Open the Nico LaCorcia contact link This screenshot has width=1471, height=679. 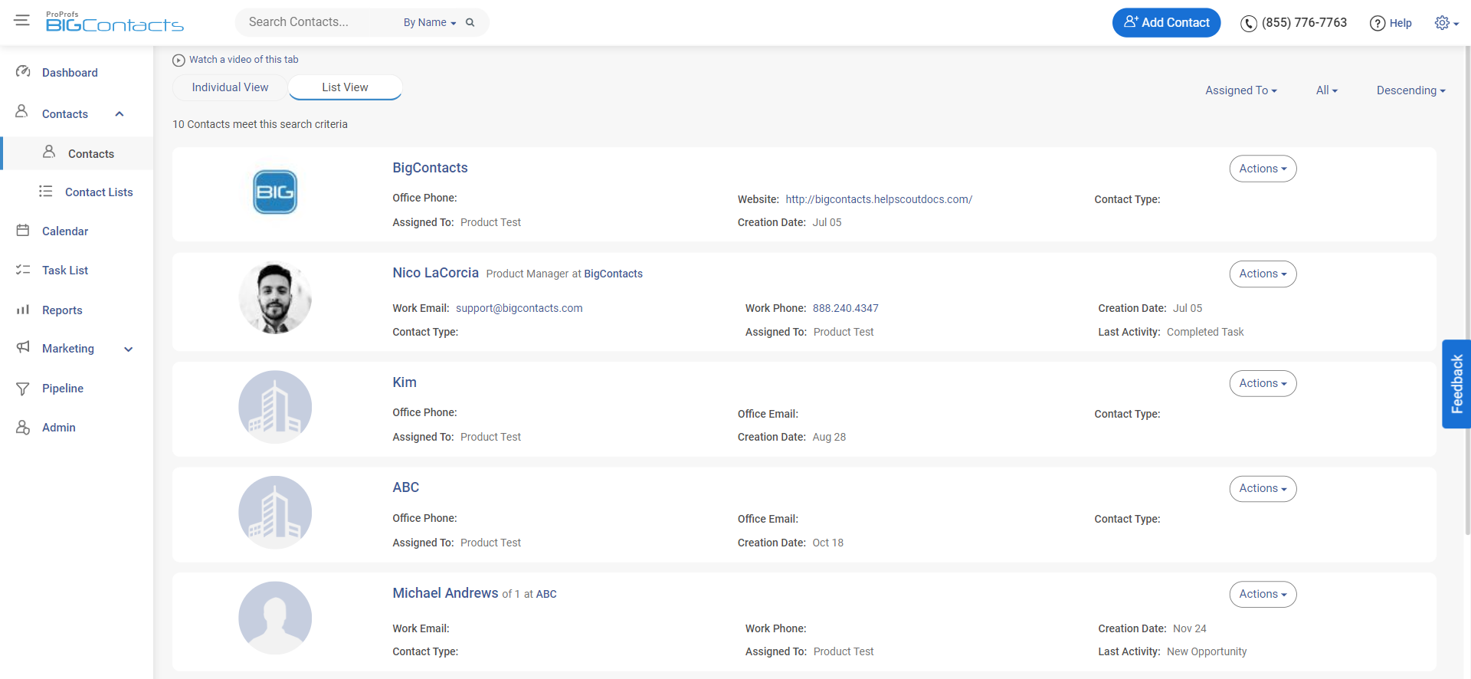(435, 273)
